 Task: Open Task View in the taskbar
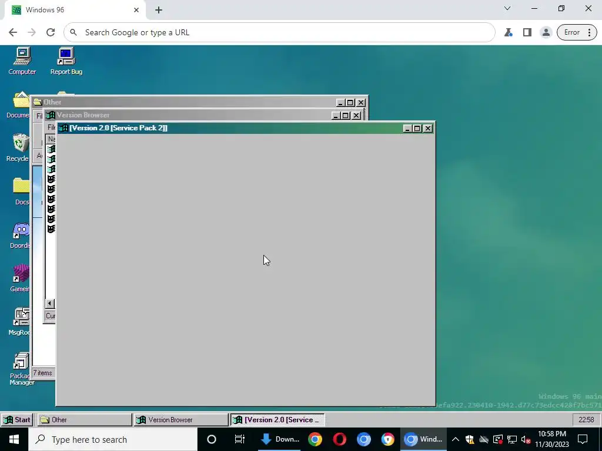[240, 439]
